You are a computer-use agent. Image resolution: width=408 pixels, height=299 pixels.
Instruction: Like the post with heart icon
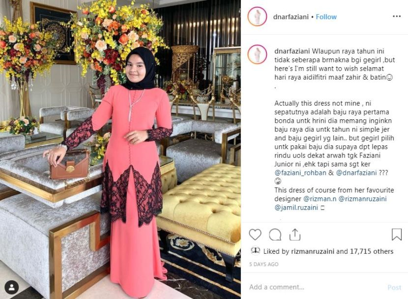click(255, 235)
